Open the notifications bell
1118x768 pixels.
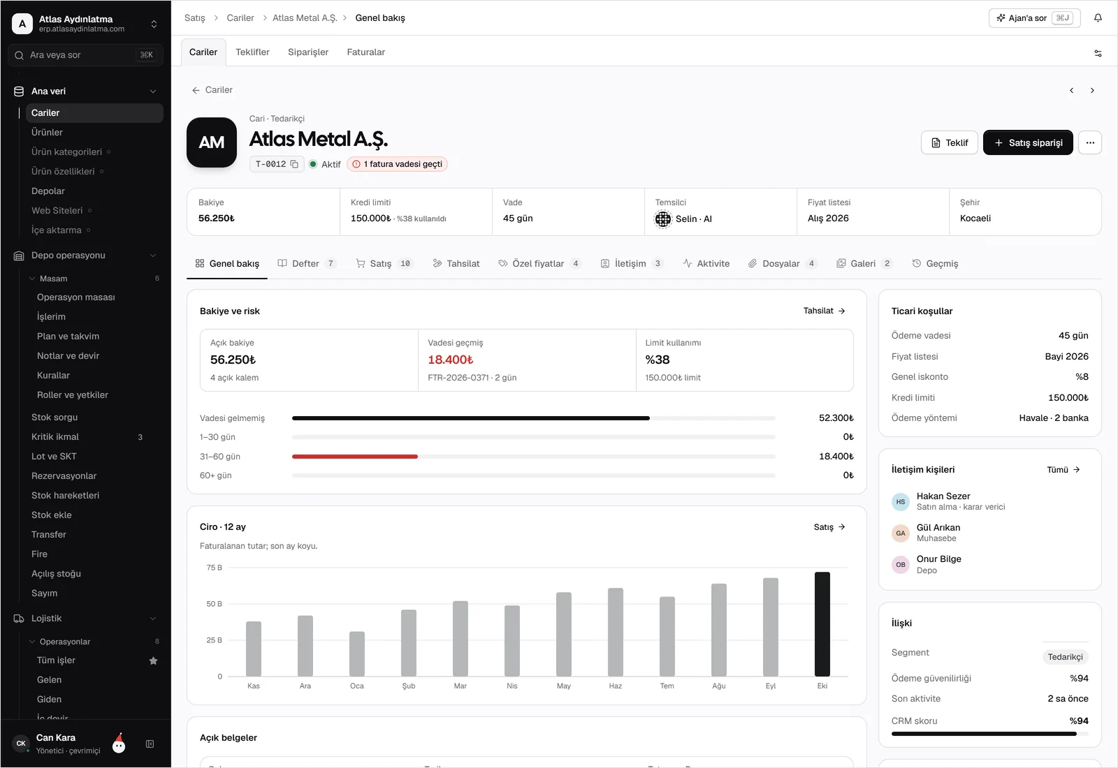(x=1098, y=18)
